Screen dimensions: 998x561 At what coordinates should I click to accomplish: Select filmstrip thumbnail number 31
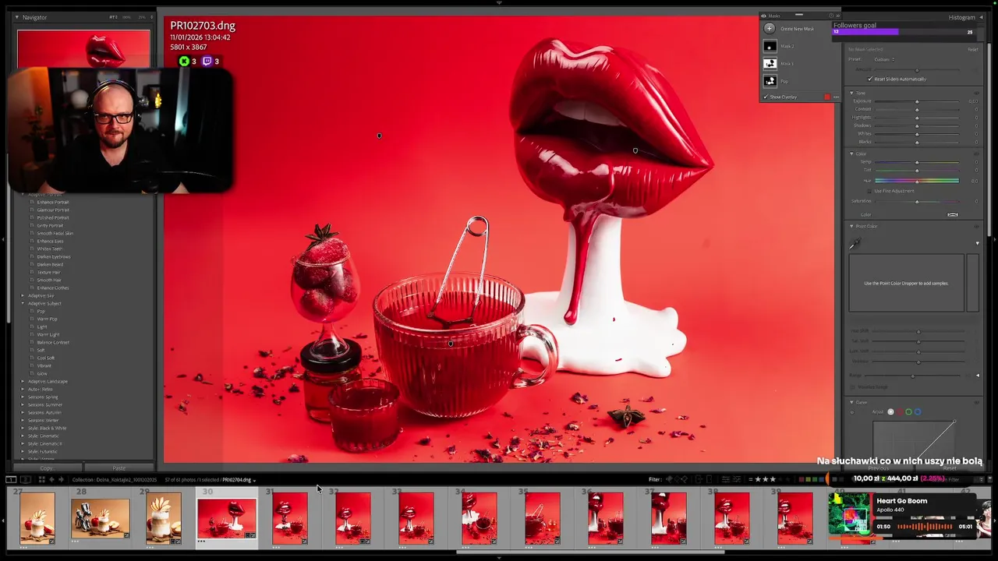point(289,519)
